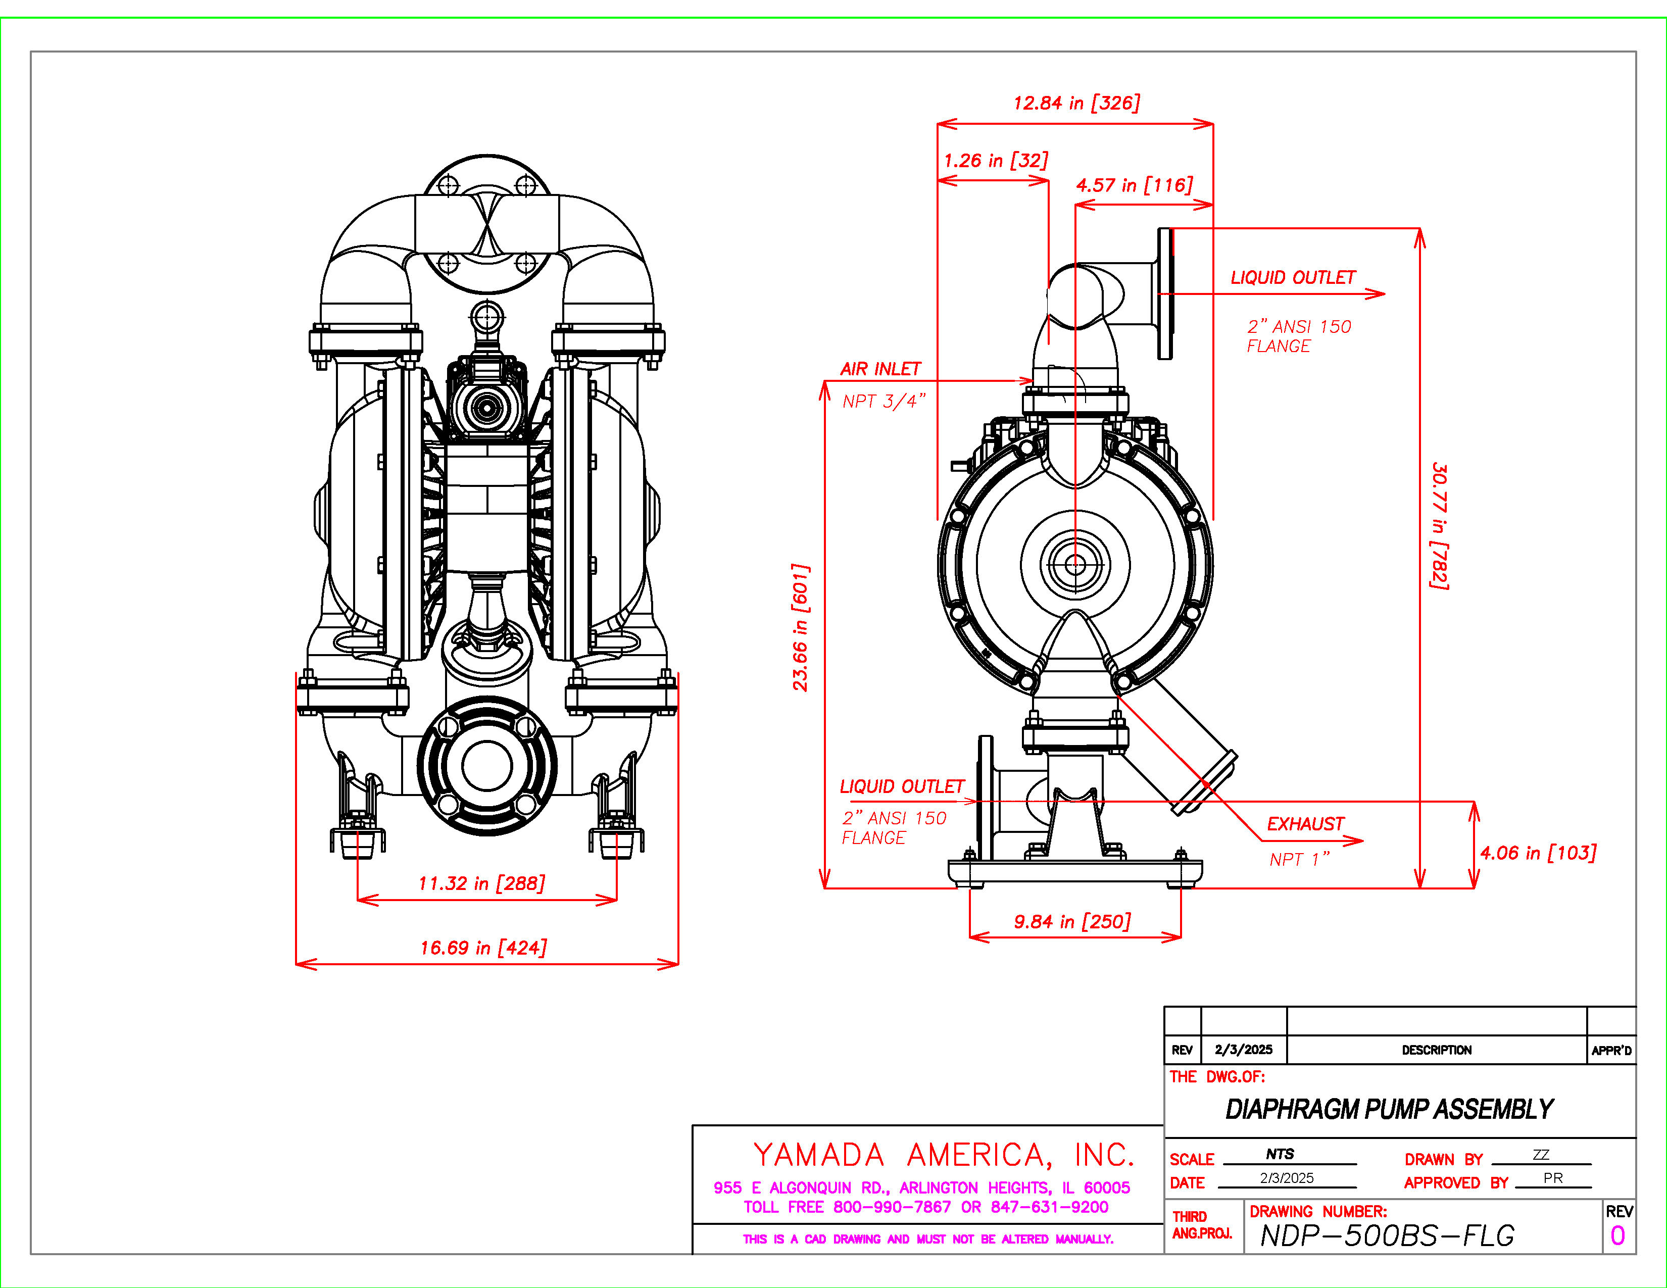The image size is (1667, 1288).
Task: Select the lower LIQUID OUTLET label near base
Action: tap(901, 786)
